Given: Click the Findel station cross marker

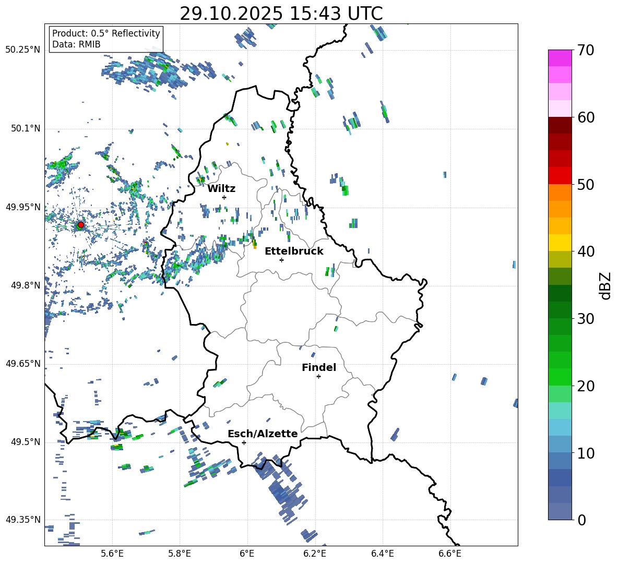Looking at the screenshot, I should click(318, 376).
